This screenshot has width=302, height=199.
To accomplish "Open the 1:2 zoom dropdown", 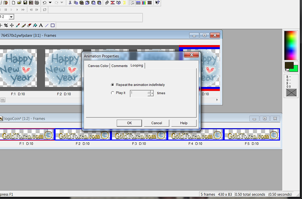I will tap(11, 17).
